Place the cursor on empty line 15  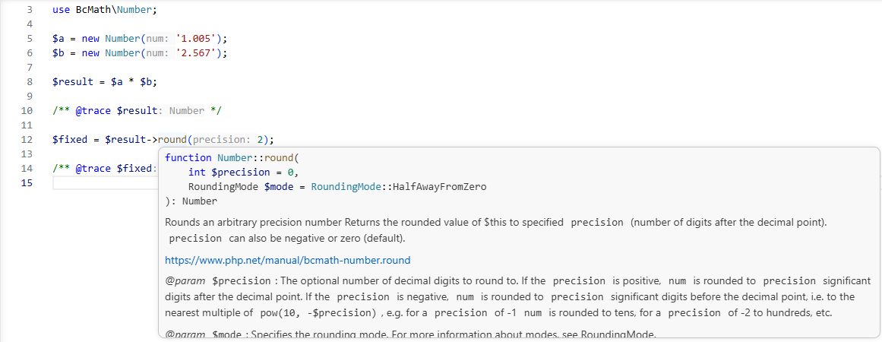pyautogui.click(x=105, y=183)
